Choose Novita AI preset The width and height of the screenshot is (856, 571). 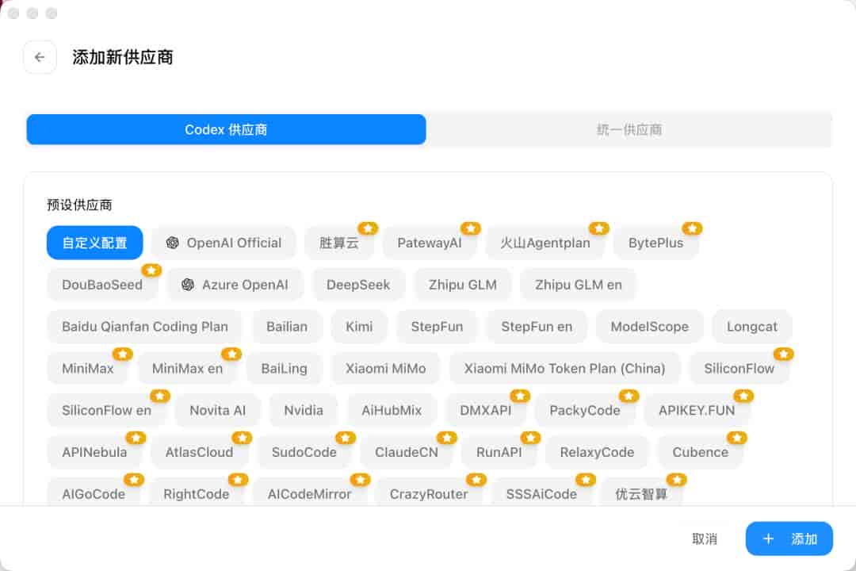(x=217, y=410)
